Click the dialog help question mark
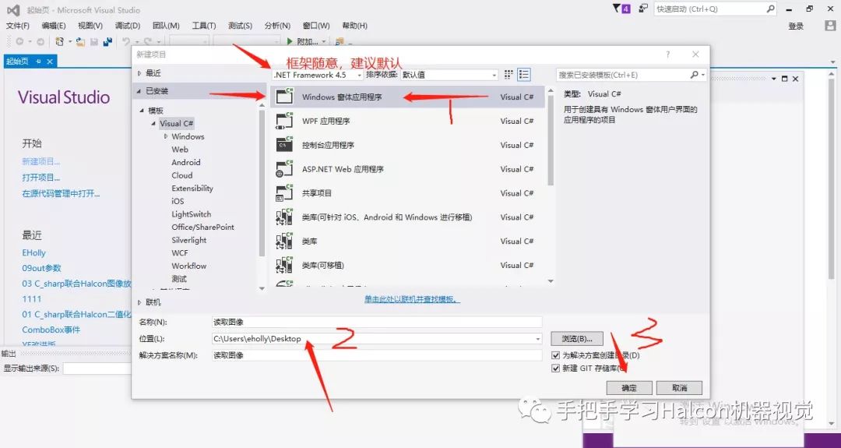841x448 pixels. 668,55
